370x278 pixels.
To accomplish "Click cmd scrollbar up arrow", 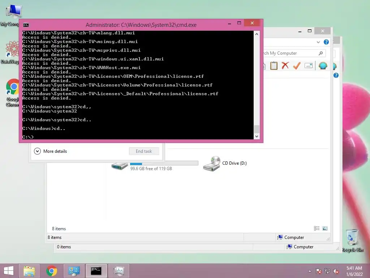I will pyautogui.click(x=257, y=34).
